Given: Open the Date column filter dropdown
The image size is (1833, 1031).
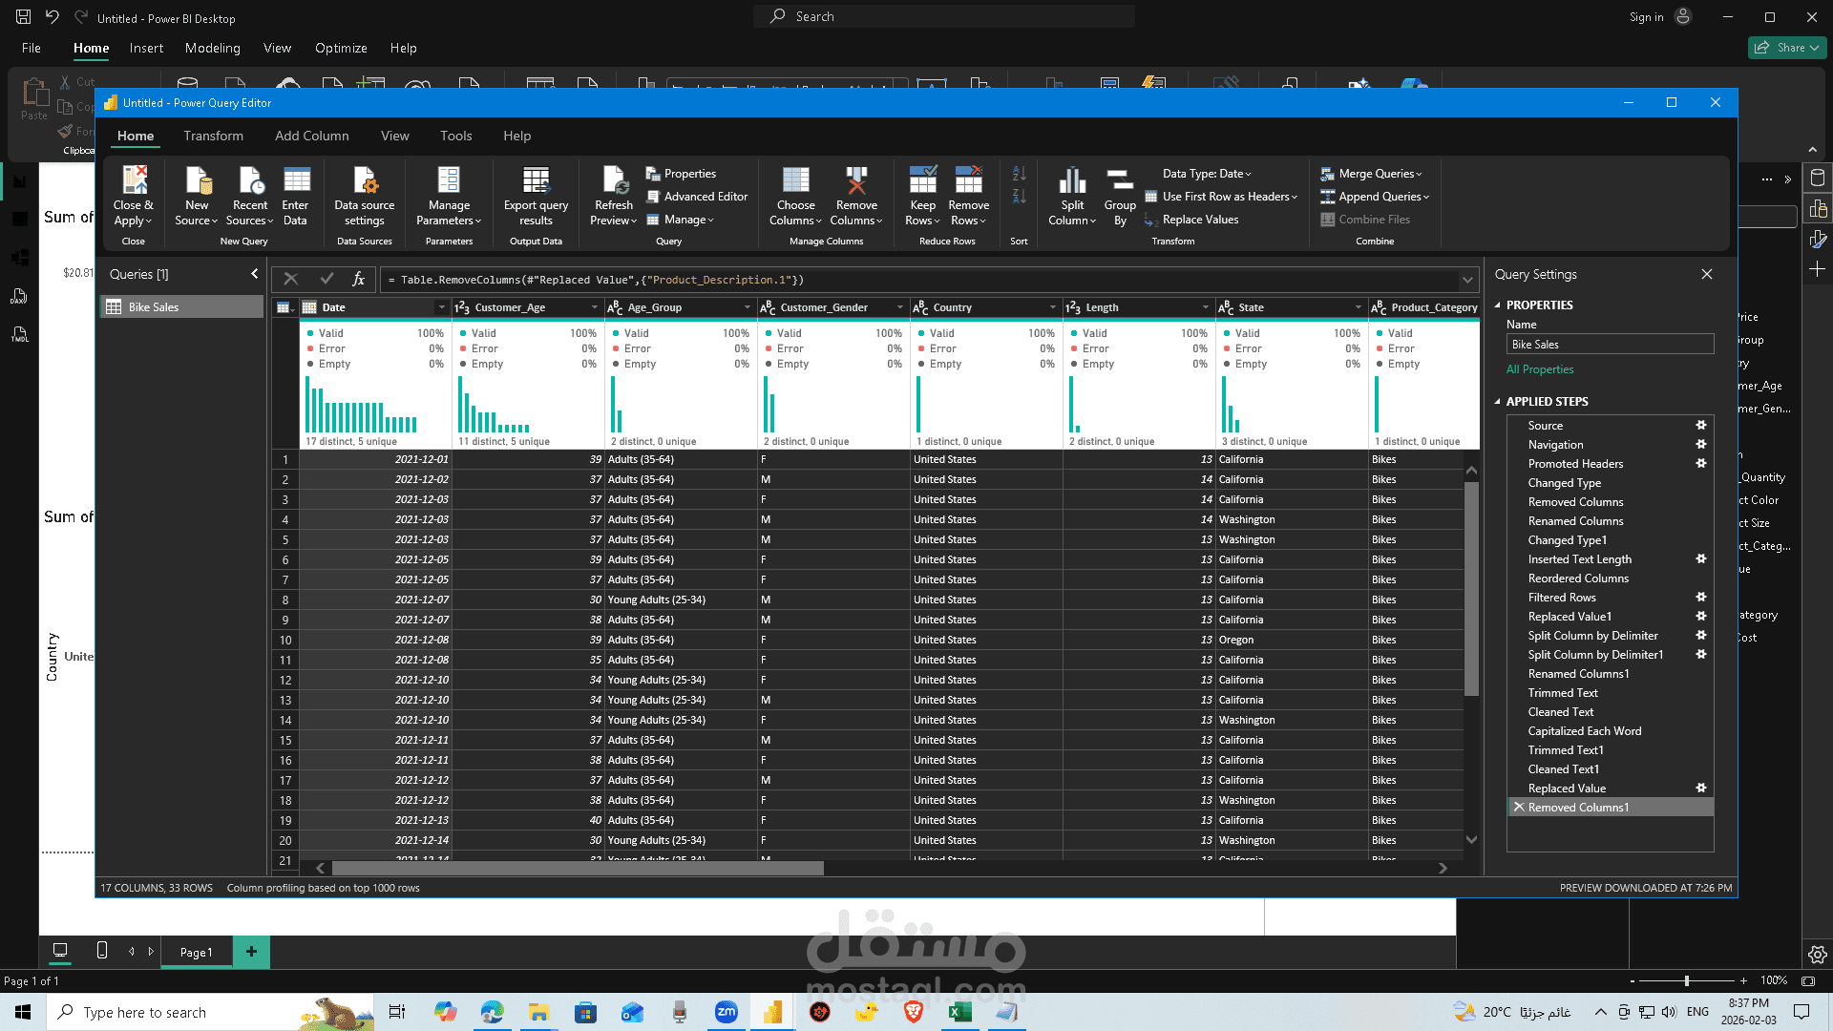Looking at the screenshot, I should click(441, 307).
